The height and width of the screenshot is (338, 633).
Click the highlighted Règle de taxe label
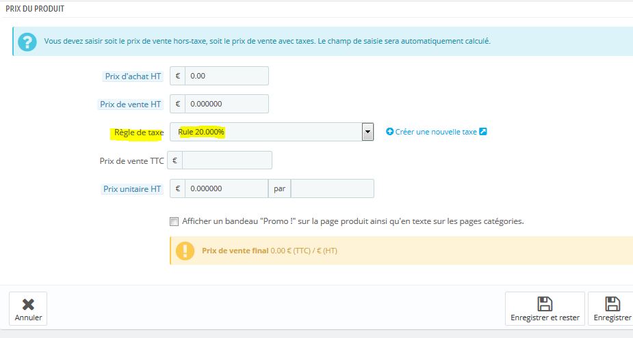(138, 132)
